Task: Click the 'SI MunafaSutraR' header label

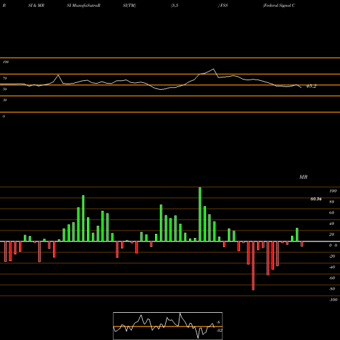Action: click(84, 5)
